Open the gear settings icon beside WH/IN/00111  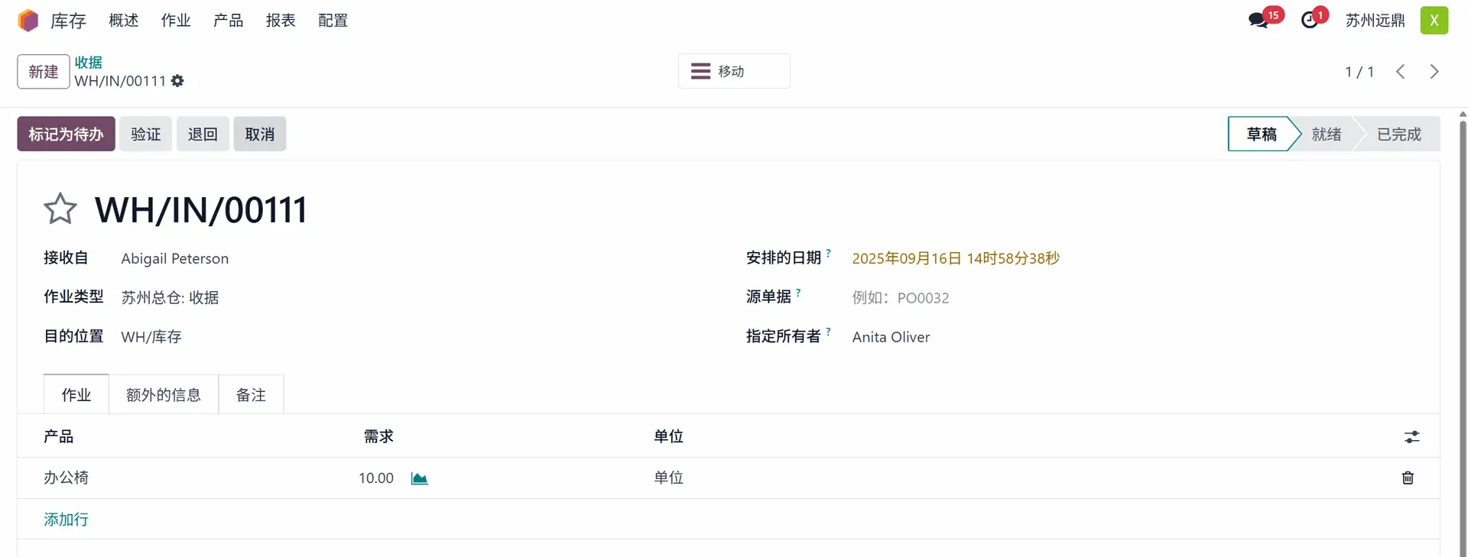pos(177,81)
